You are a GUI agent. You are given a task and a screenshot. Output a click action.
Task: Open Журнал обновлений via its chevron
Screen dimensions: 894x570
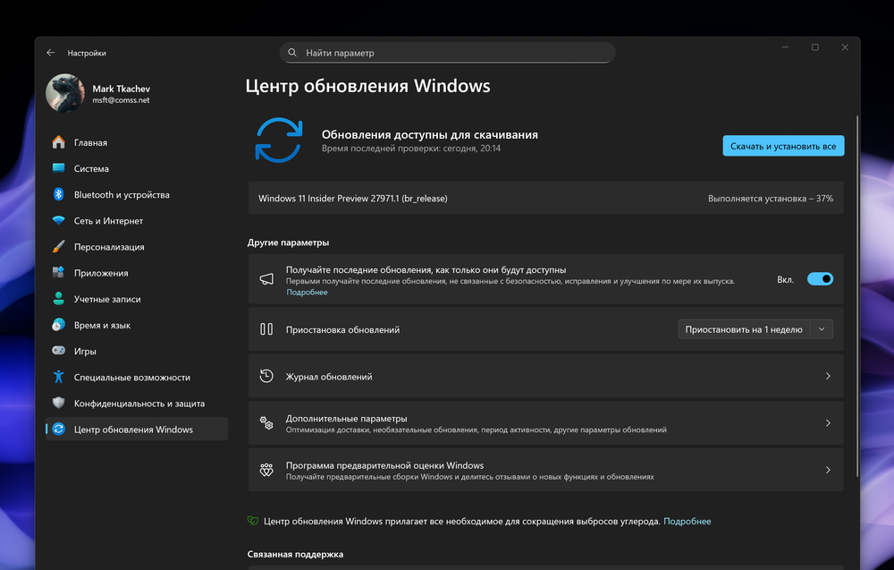click(827, 376)
